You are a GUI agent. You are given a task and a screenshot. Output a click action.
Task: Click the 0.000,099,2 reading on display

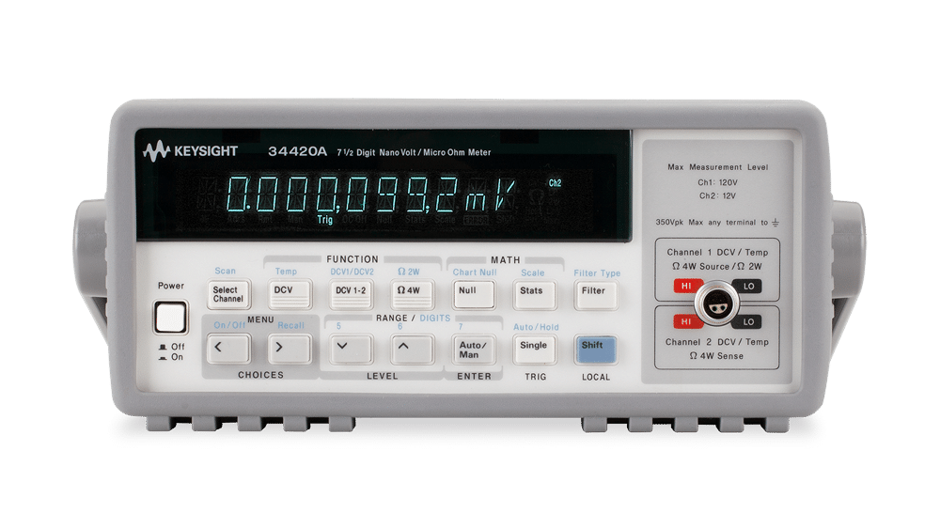point(342,194)
